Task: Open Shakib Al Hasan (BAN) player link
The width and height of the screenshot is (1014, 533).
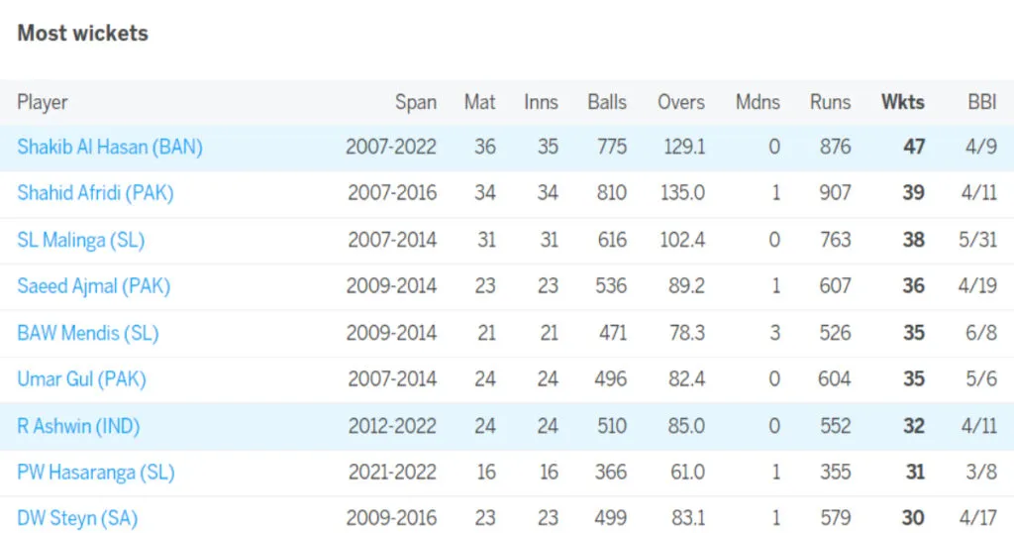Action: point(110,147)
